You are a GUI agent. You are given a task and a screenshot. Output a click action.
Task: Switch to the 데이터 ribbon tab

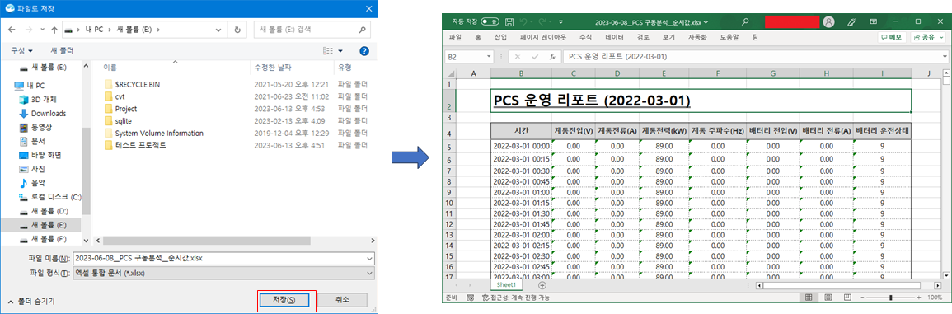point(614,38)
